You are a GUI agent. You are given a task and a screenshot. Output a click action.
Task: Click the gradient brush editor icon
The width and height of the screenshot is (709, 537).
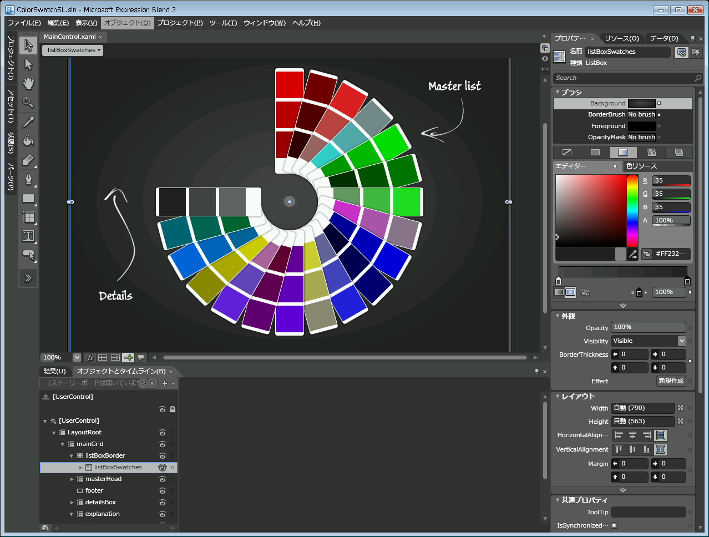[x=623, y=153]
